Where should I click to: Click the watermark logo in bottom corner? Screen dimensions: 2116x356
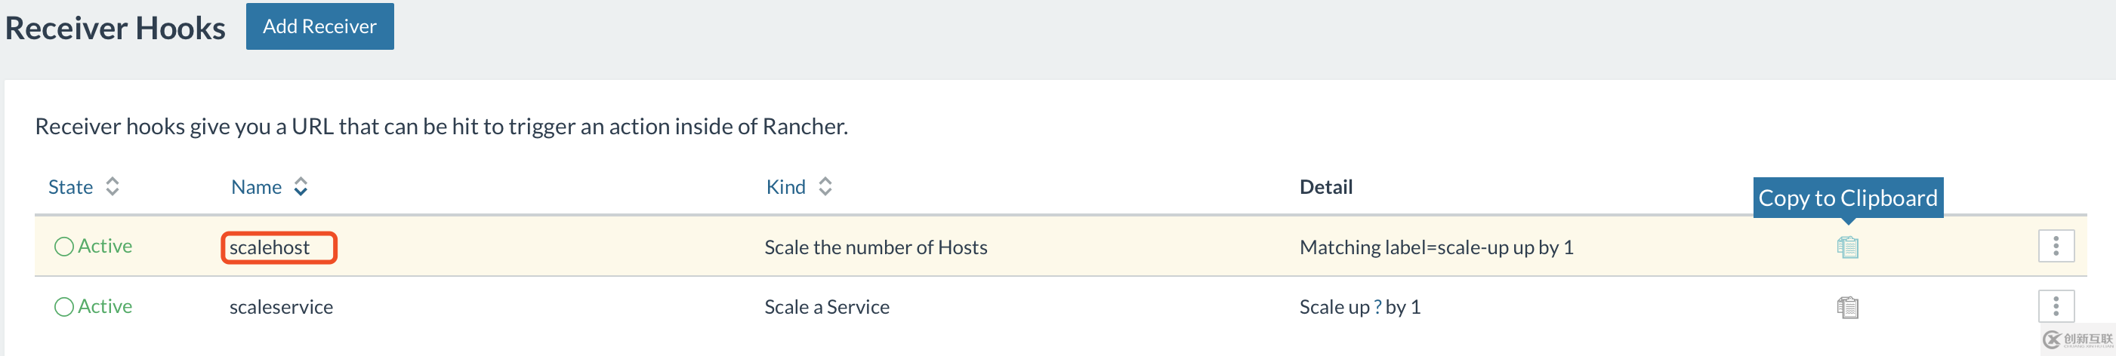tap(2077, 339)
